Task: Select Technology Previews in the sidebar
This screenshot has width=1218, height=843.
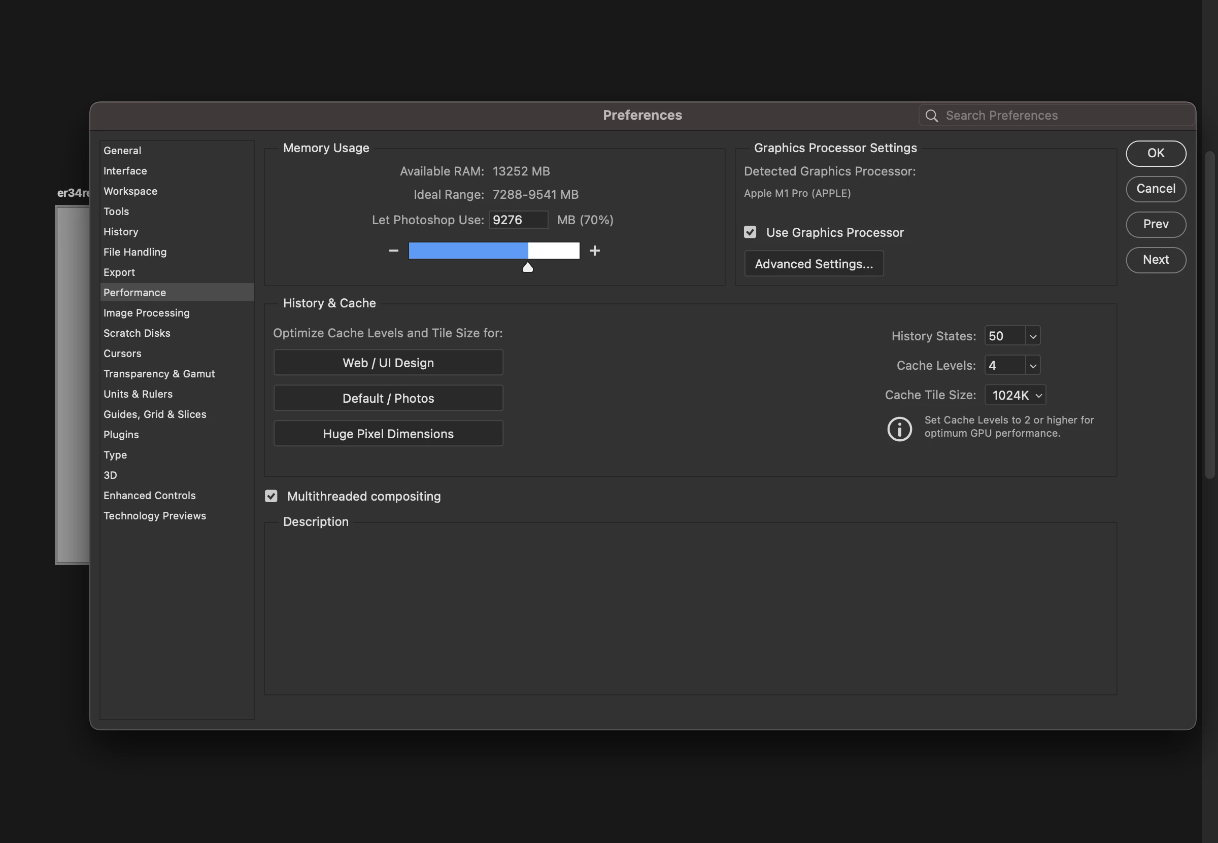Action: coord(155,515)
